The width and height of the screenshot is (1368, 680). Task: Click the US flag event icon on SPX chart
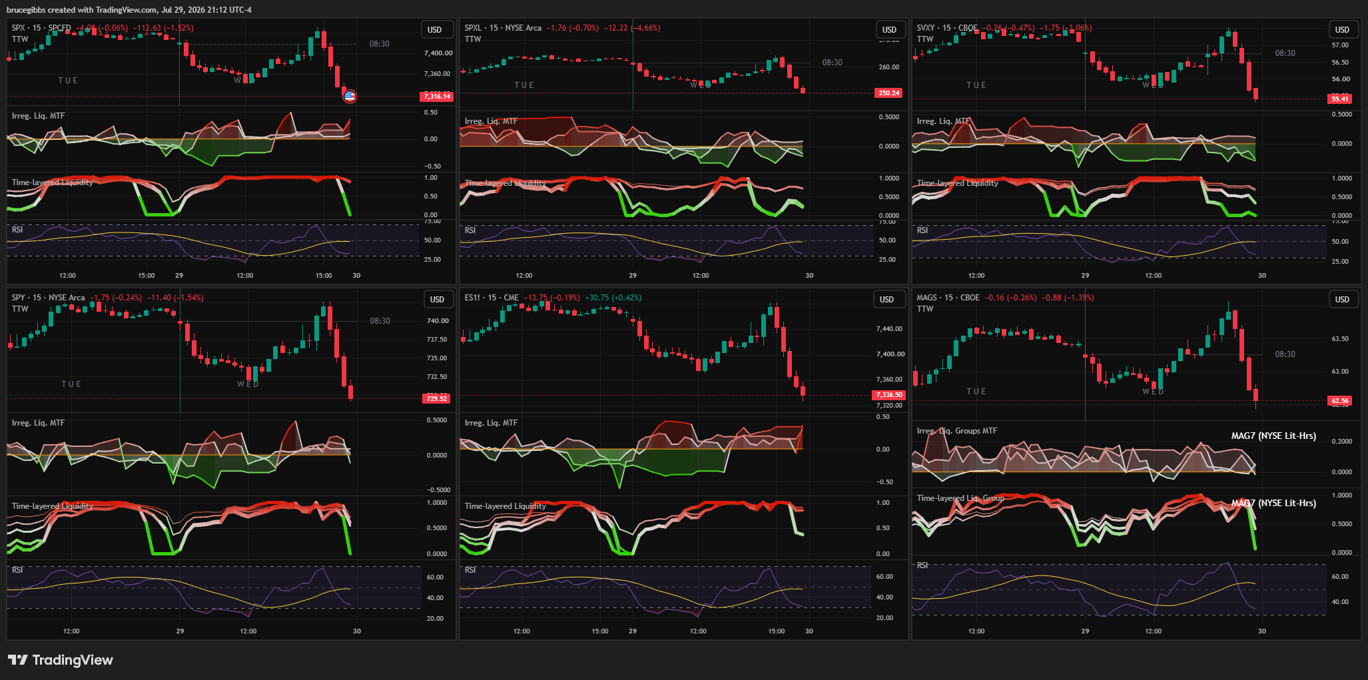(x=350, y=97)
